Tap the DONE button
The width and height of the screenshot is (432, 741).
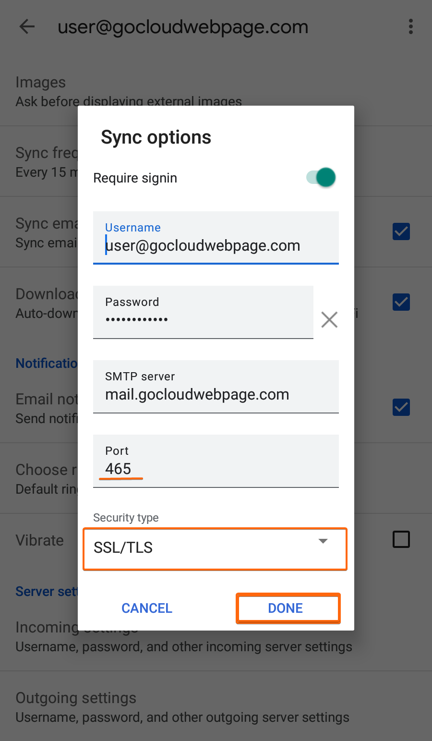click(x=288, y=608)
